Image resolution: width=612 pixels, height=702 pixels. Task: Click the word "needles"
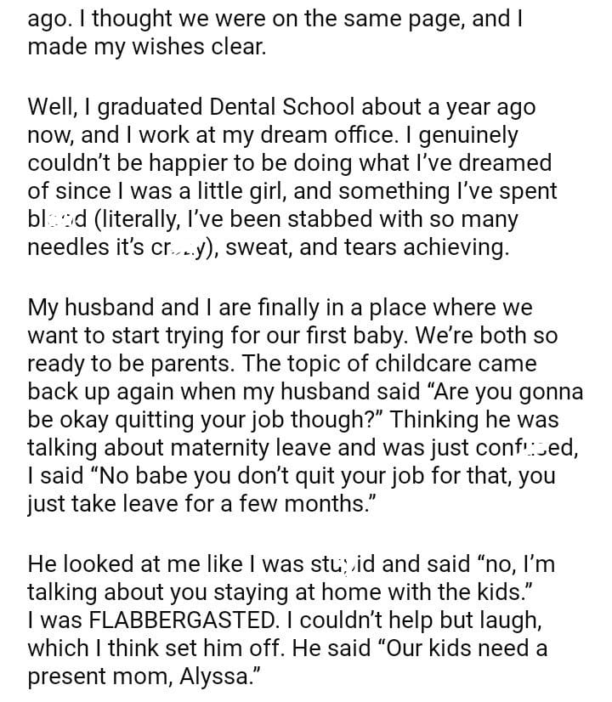pos(67,248)
